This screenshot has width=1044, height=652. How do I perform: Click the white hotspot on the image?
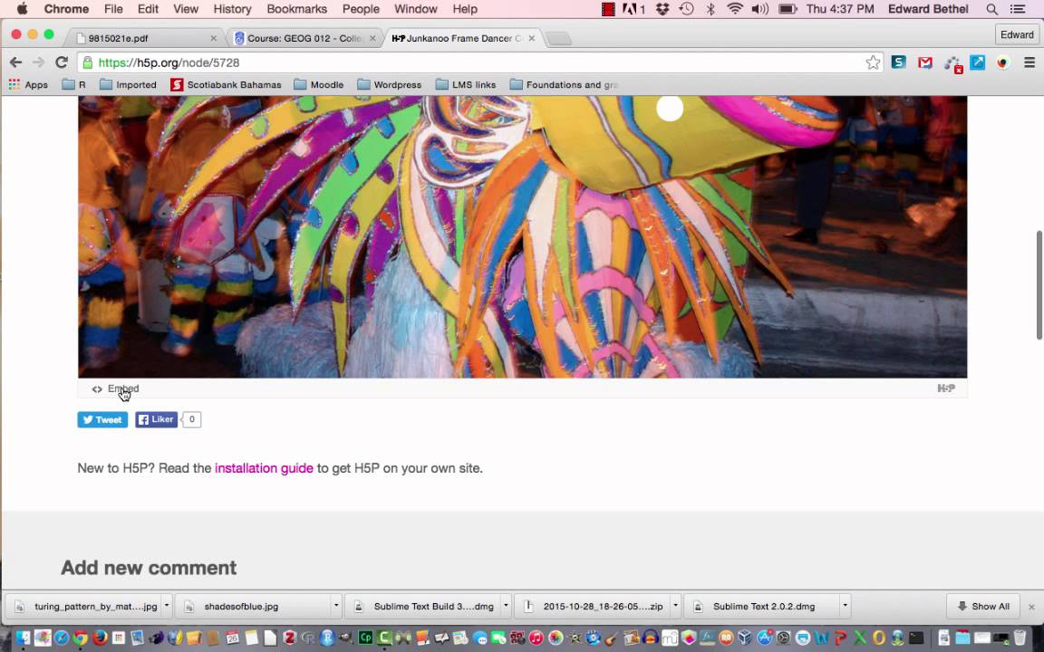tap(670, 109)
